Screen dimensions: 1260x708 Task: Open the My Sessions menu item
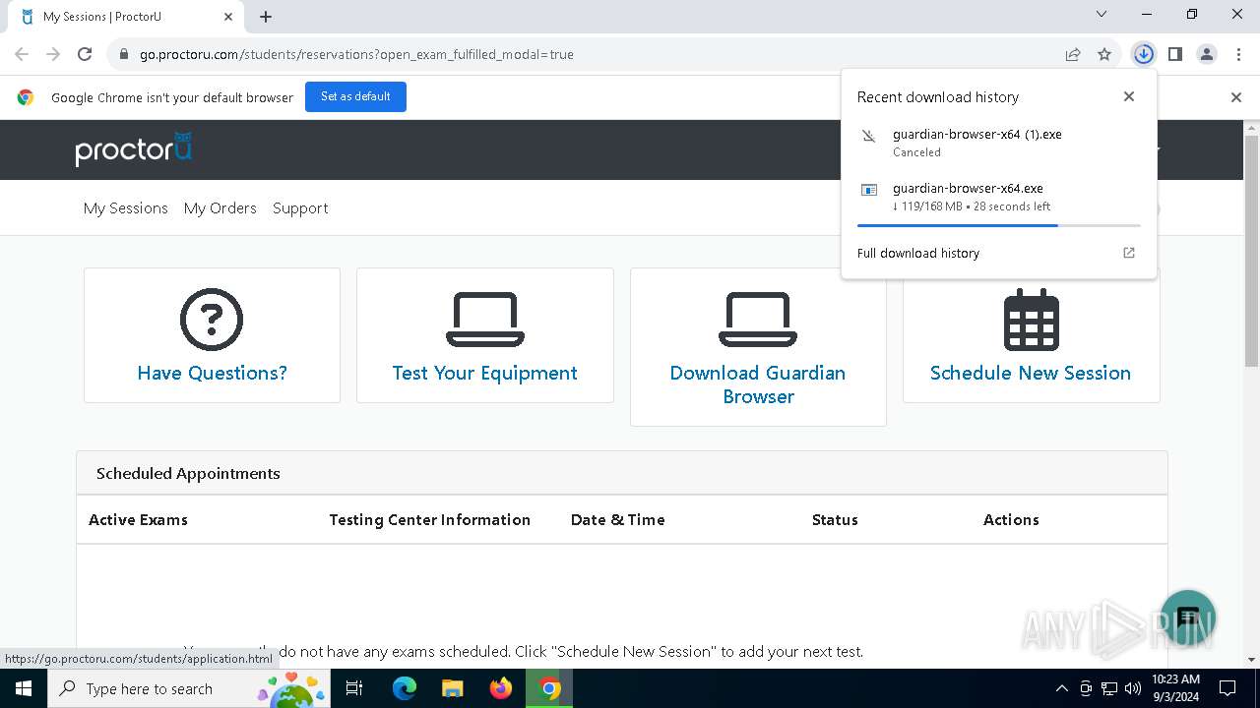(x=126, y=208)
